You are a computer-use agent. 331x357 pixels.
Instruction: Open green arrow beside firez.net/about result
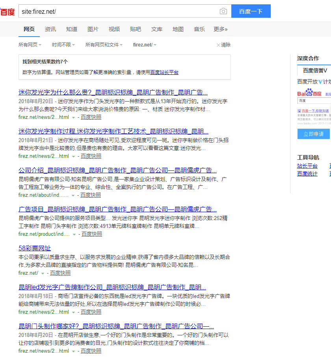pos(73,195)
